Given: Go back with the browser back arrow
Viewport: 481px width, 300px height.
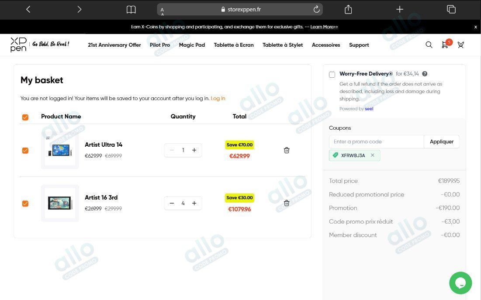Looking at the screenshot, I should (x=28, y=10).
